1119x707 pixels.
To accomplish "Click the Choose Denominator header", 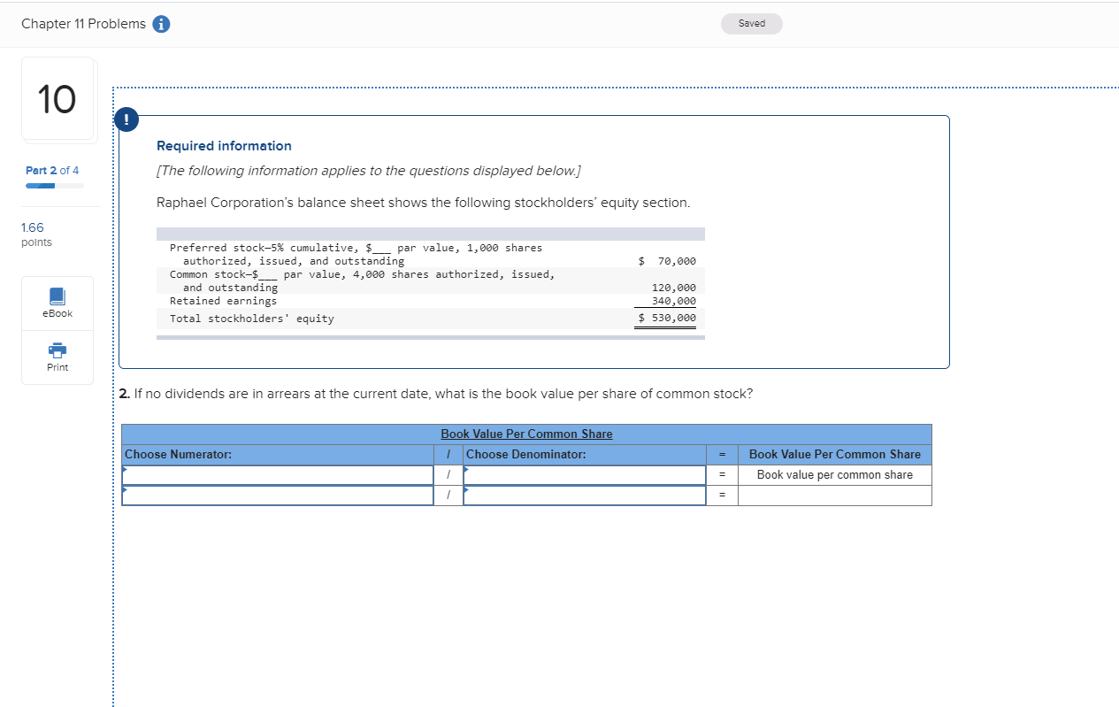I will (526, 454).
